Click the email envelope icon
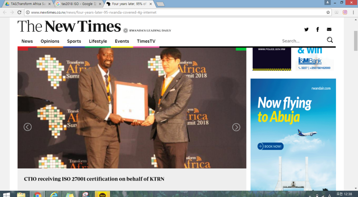Screen dimensions: 358x197 tap(329, 29)
